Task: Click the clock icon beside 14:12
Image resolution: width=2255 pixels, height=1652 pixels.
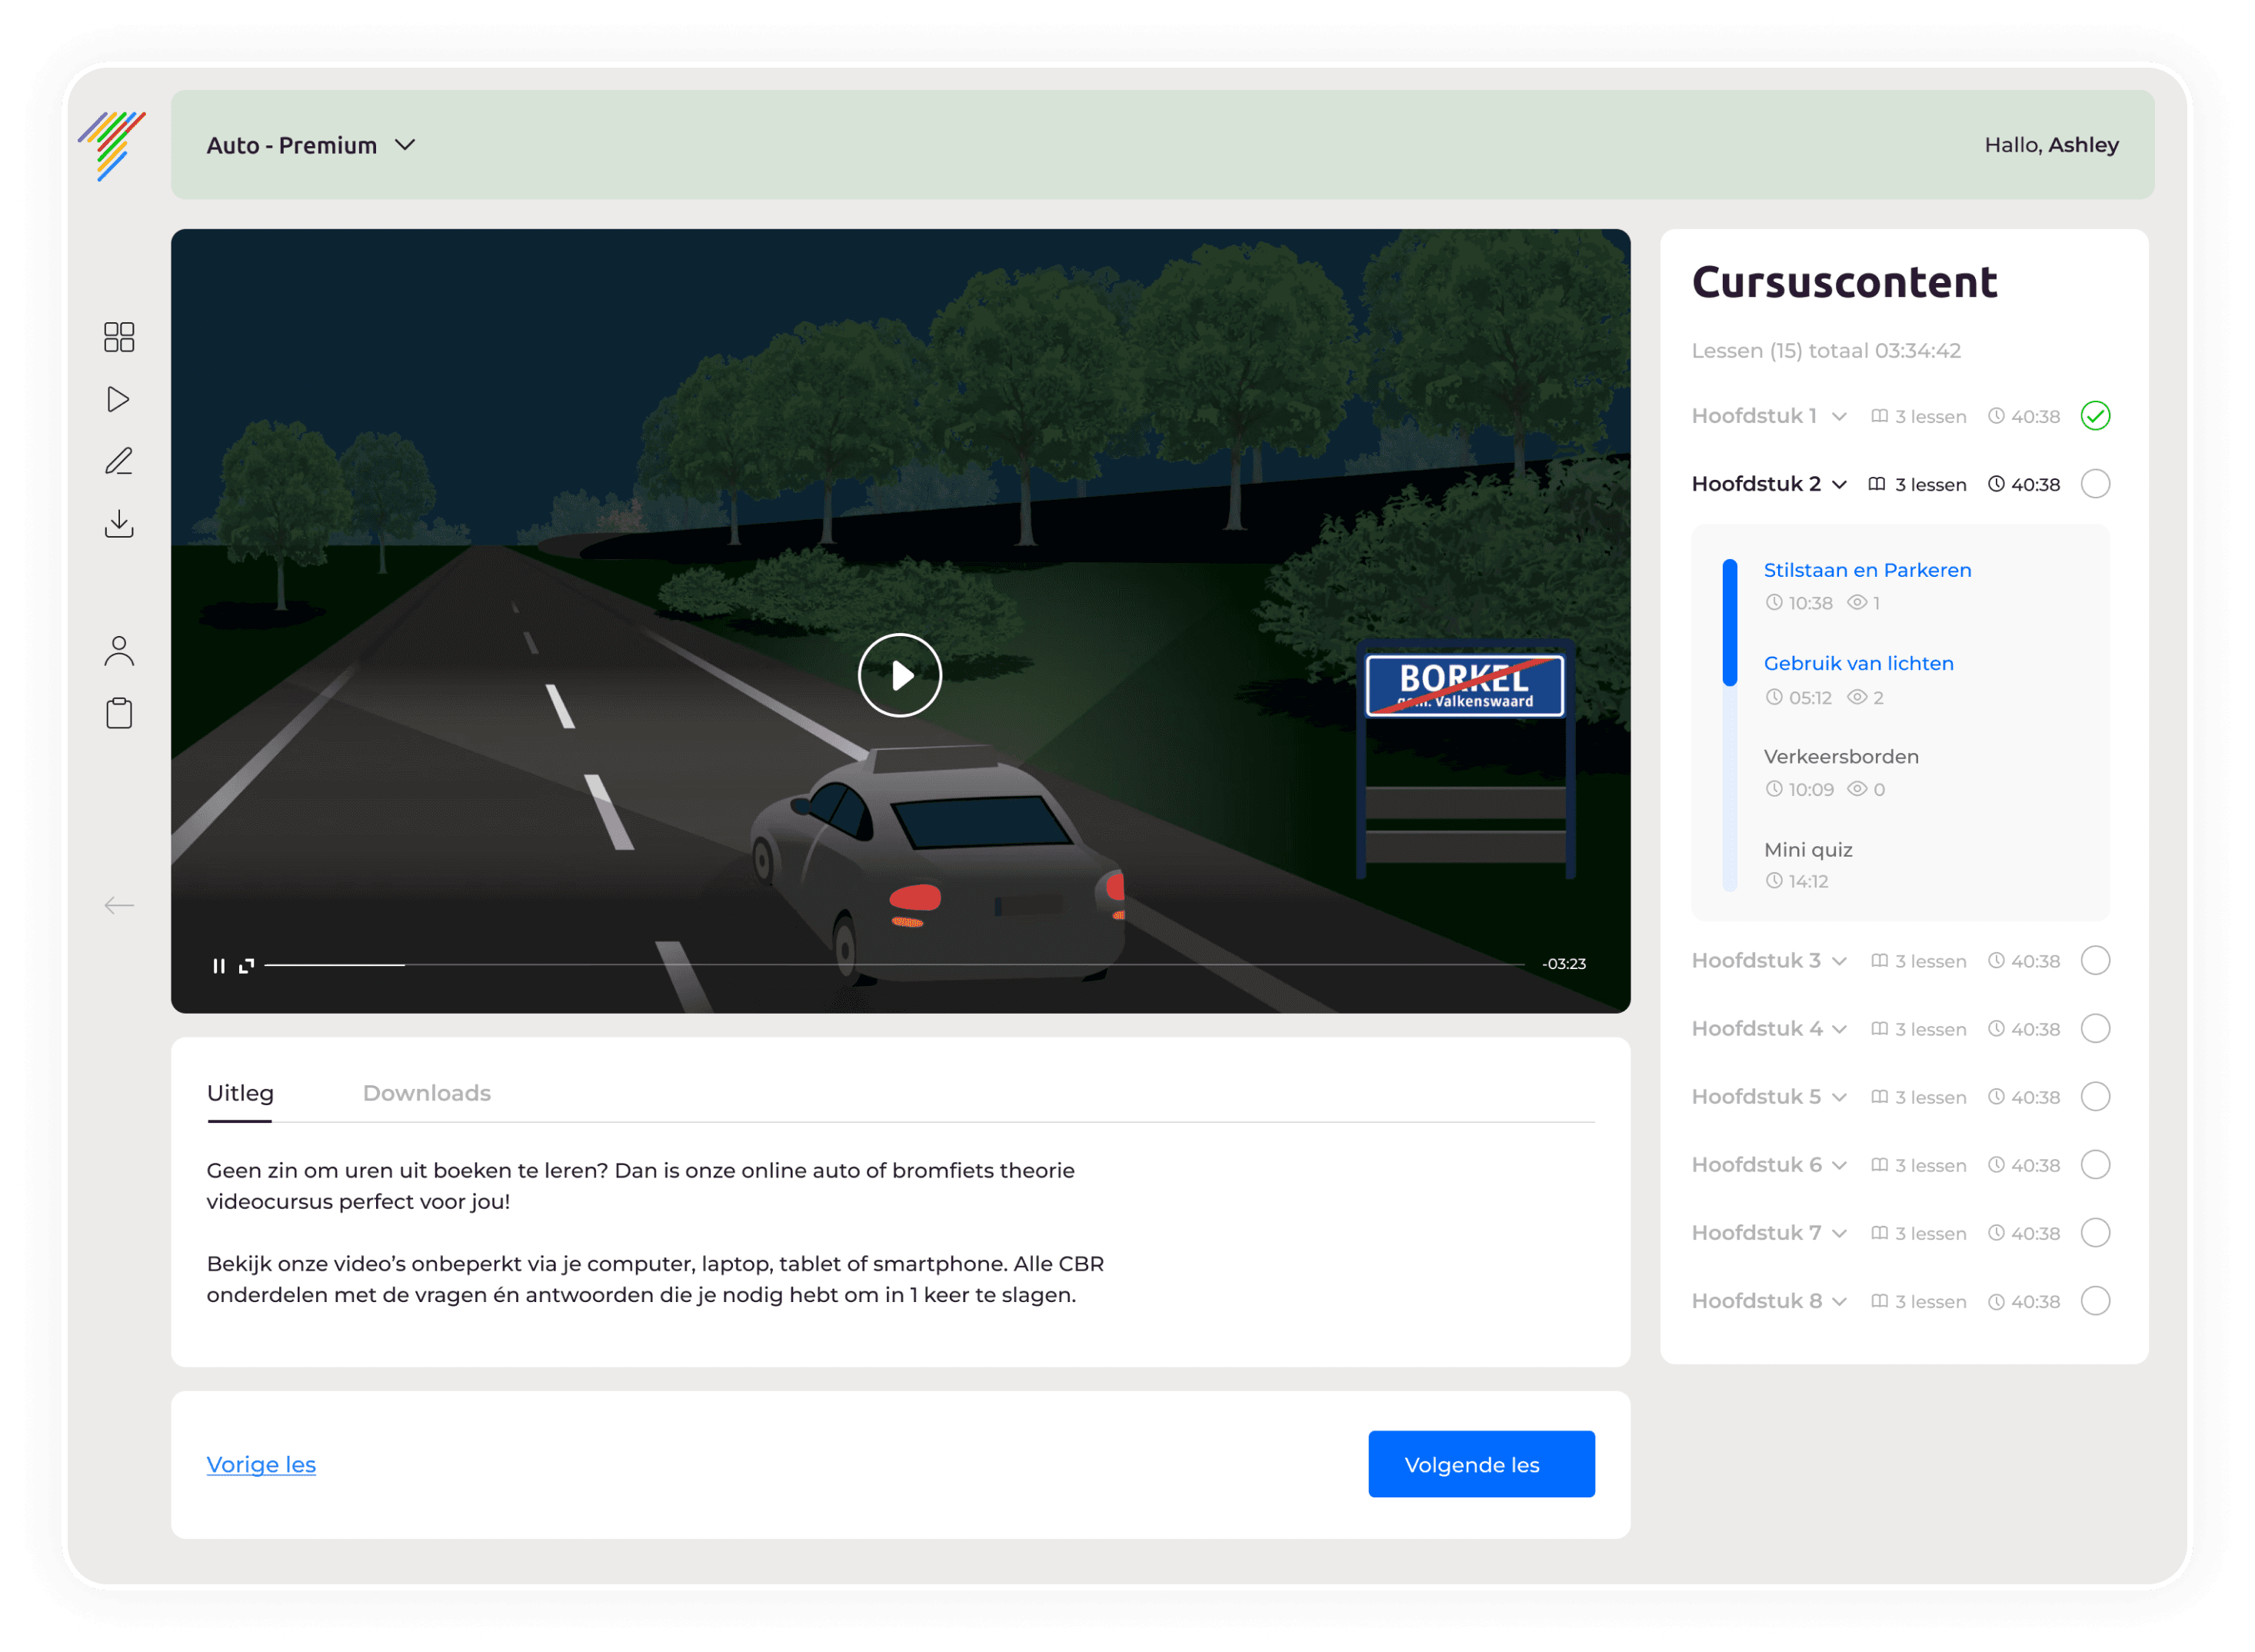Action: point(1775,882)
